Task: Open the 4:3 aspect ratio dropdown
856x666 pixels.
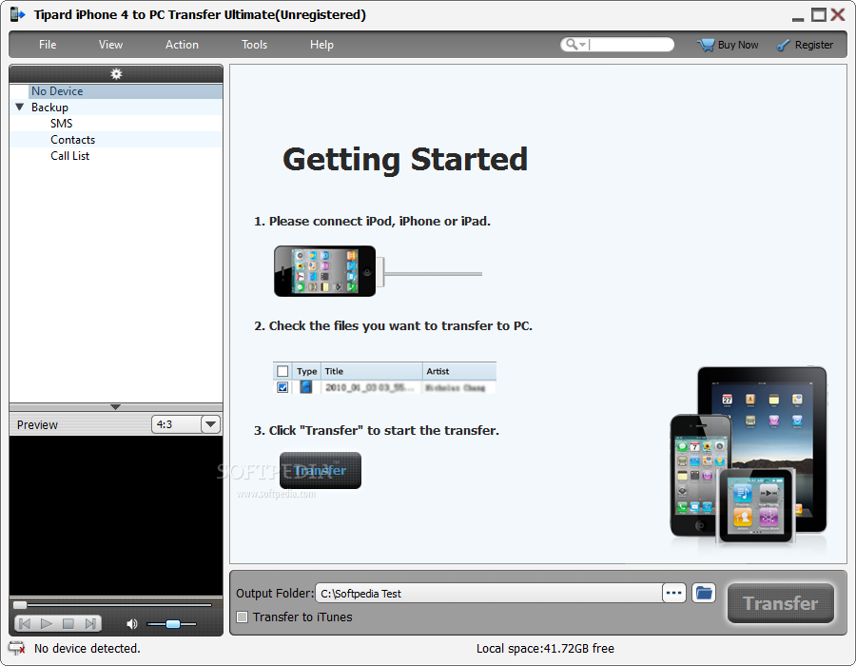Action: coord(210,424)
